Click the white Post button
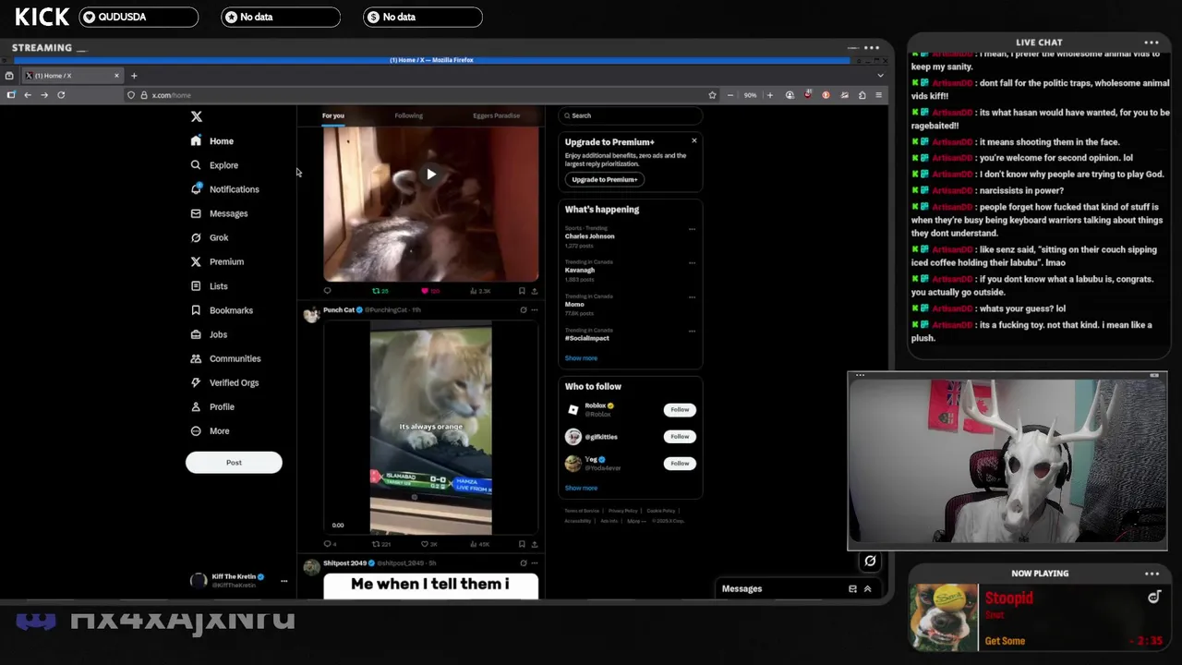This screenshot has width=1182, height=665. [234, 463]
